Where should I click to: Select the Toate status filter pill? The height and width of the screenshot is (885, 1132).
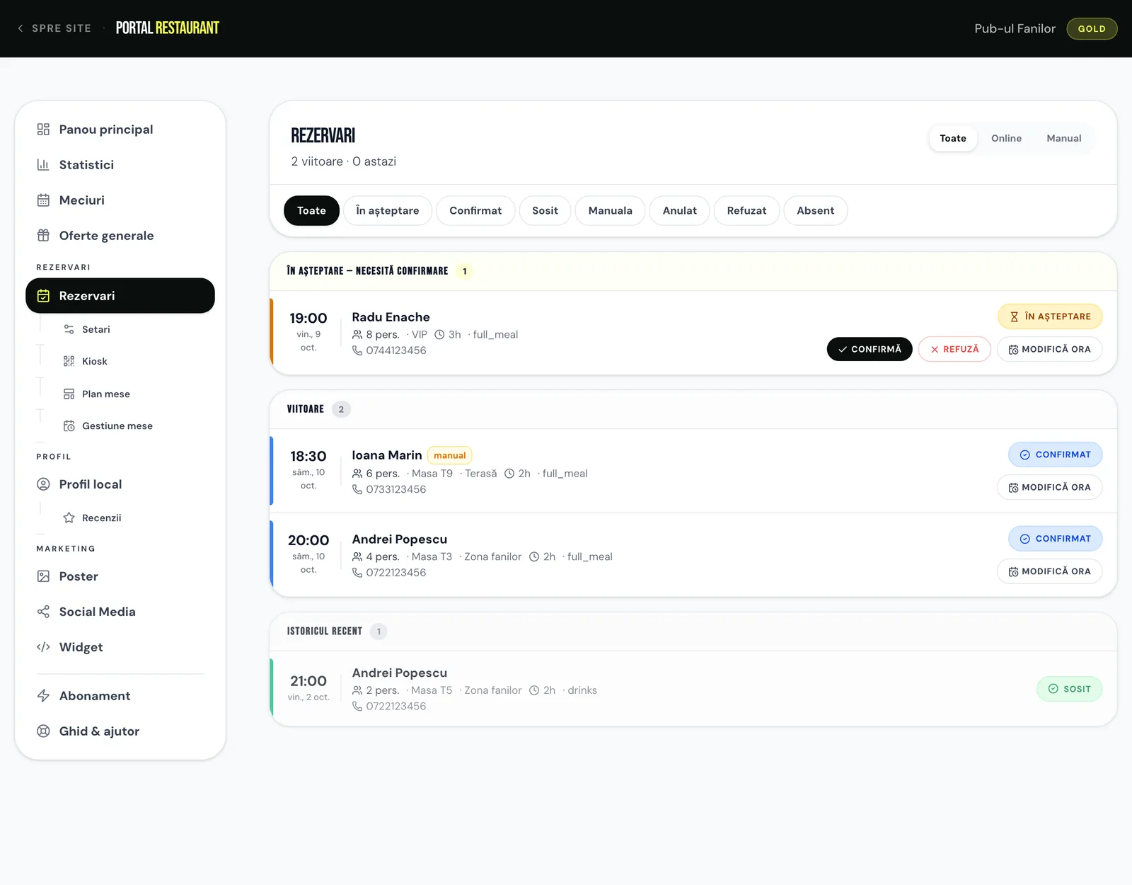point(311,211)
